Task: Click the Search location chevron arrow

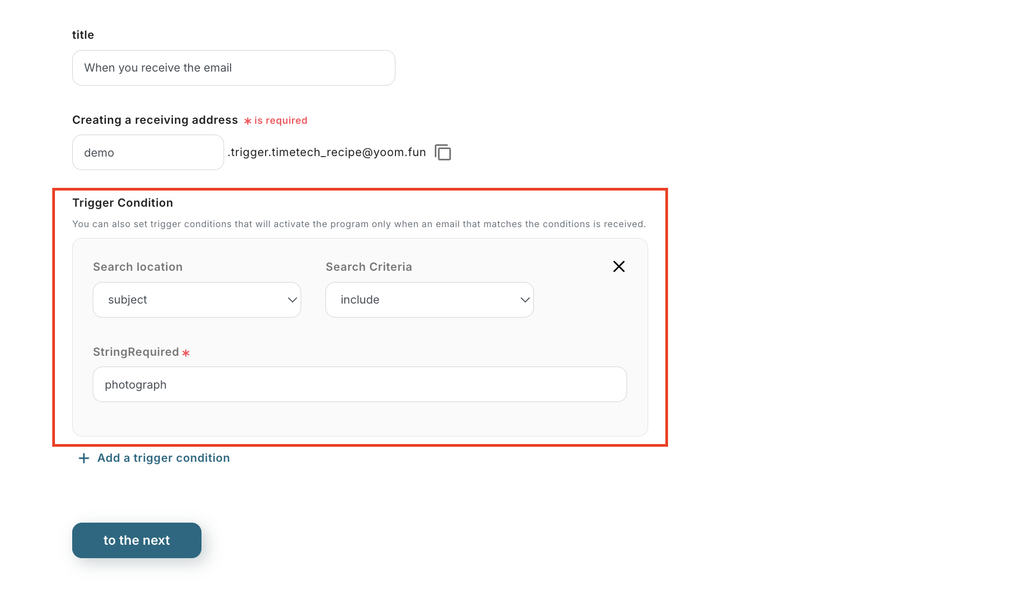Action: point(292,300)
